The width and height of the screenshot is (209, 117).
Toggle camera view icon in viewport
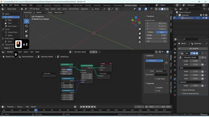click(139, 38)
